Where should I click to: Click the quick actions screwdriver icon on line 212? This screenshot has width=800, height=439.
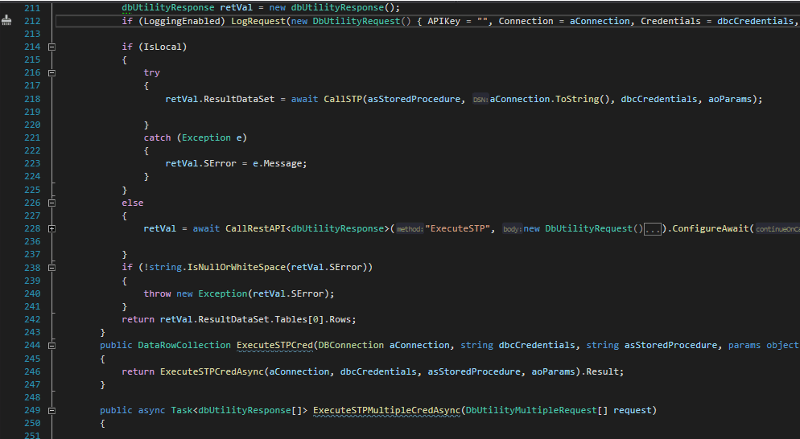[7, 21]
